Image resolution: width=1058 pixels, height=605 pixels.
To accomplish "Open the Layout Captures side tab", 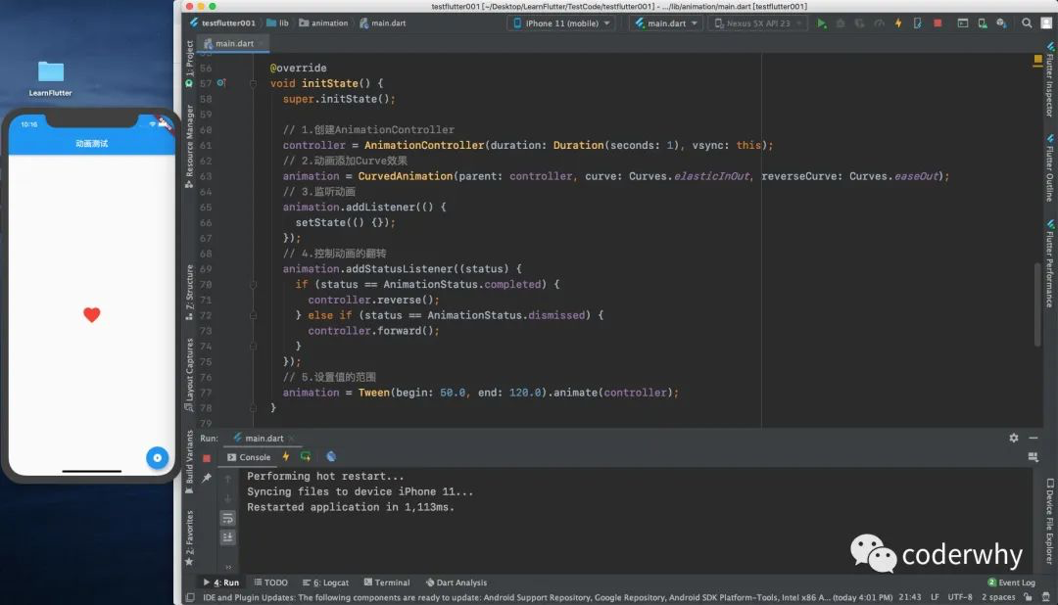I will pos(190,375).
